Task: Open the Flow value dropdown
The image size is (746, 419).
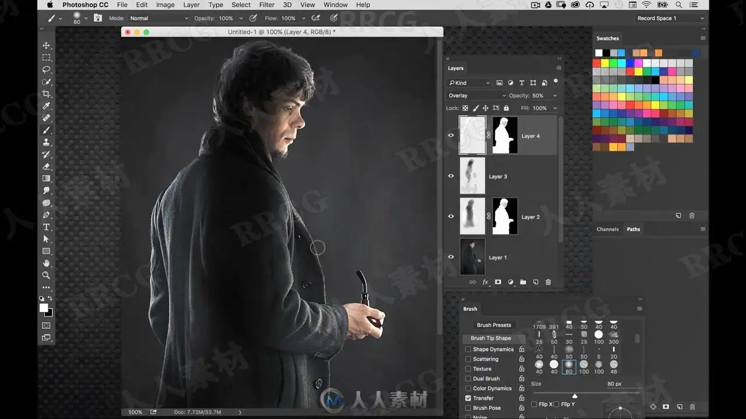Action: [x=303, y=19]
